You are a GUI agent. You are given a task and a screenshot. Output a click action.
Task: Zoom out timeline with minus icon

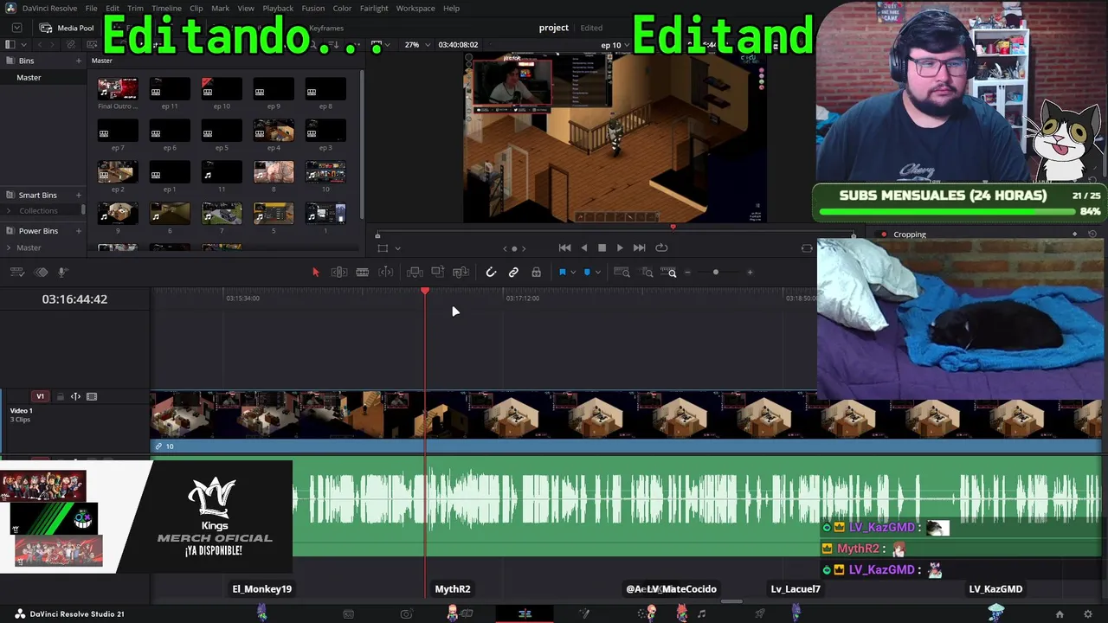(x=688, y=273)
